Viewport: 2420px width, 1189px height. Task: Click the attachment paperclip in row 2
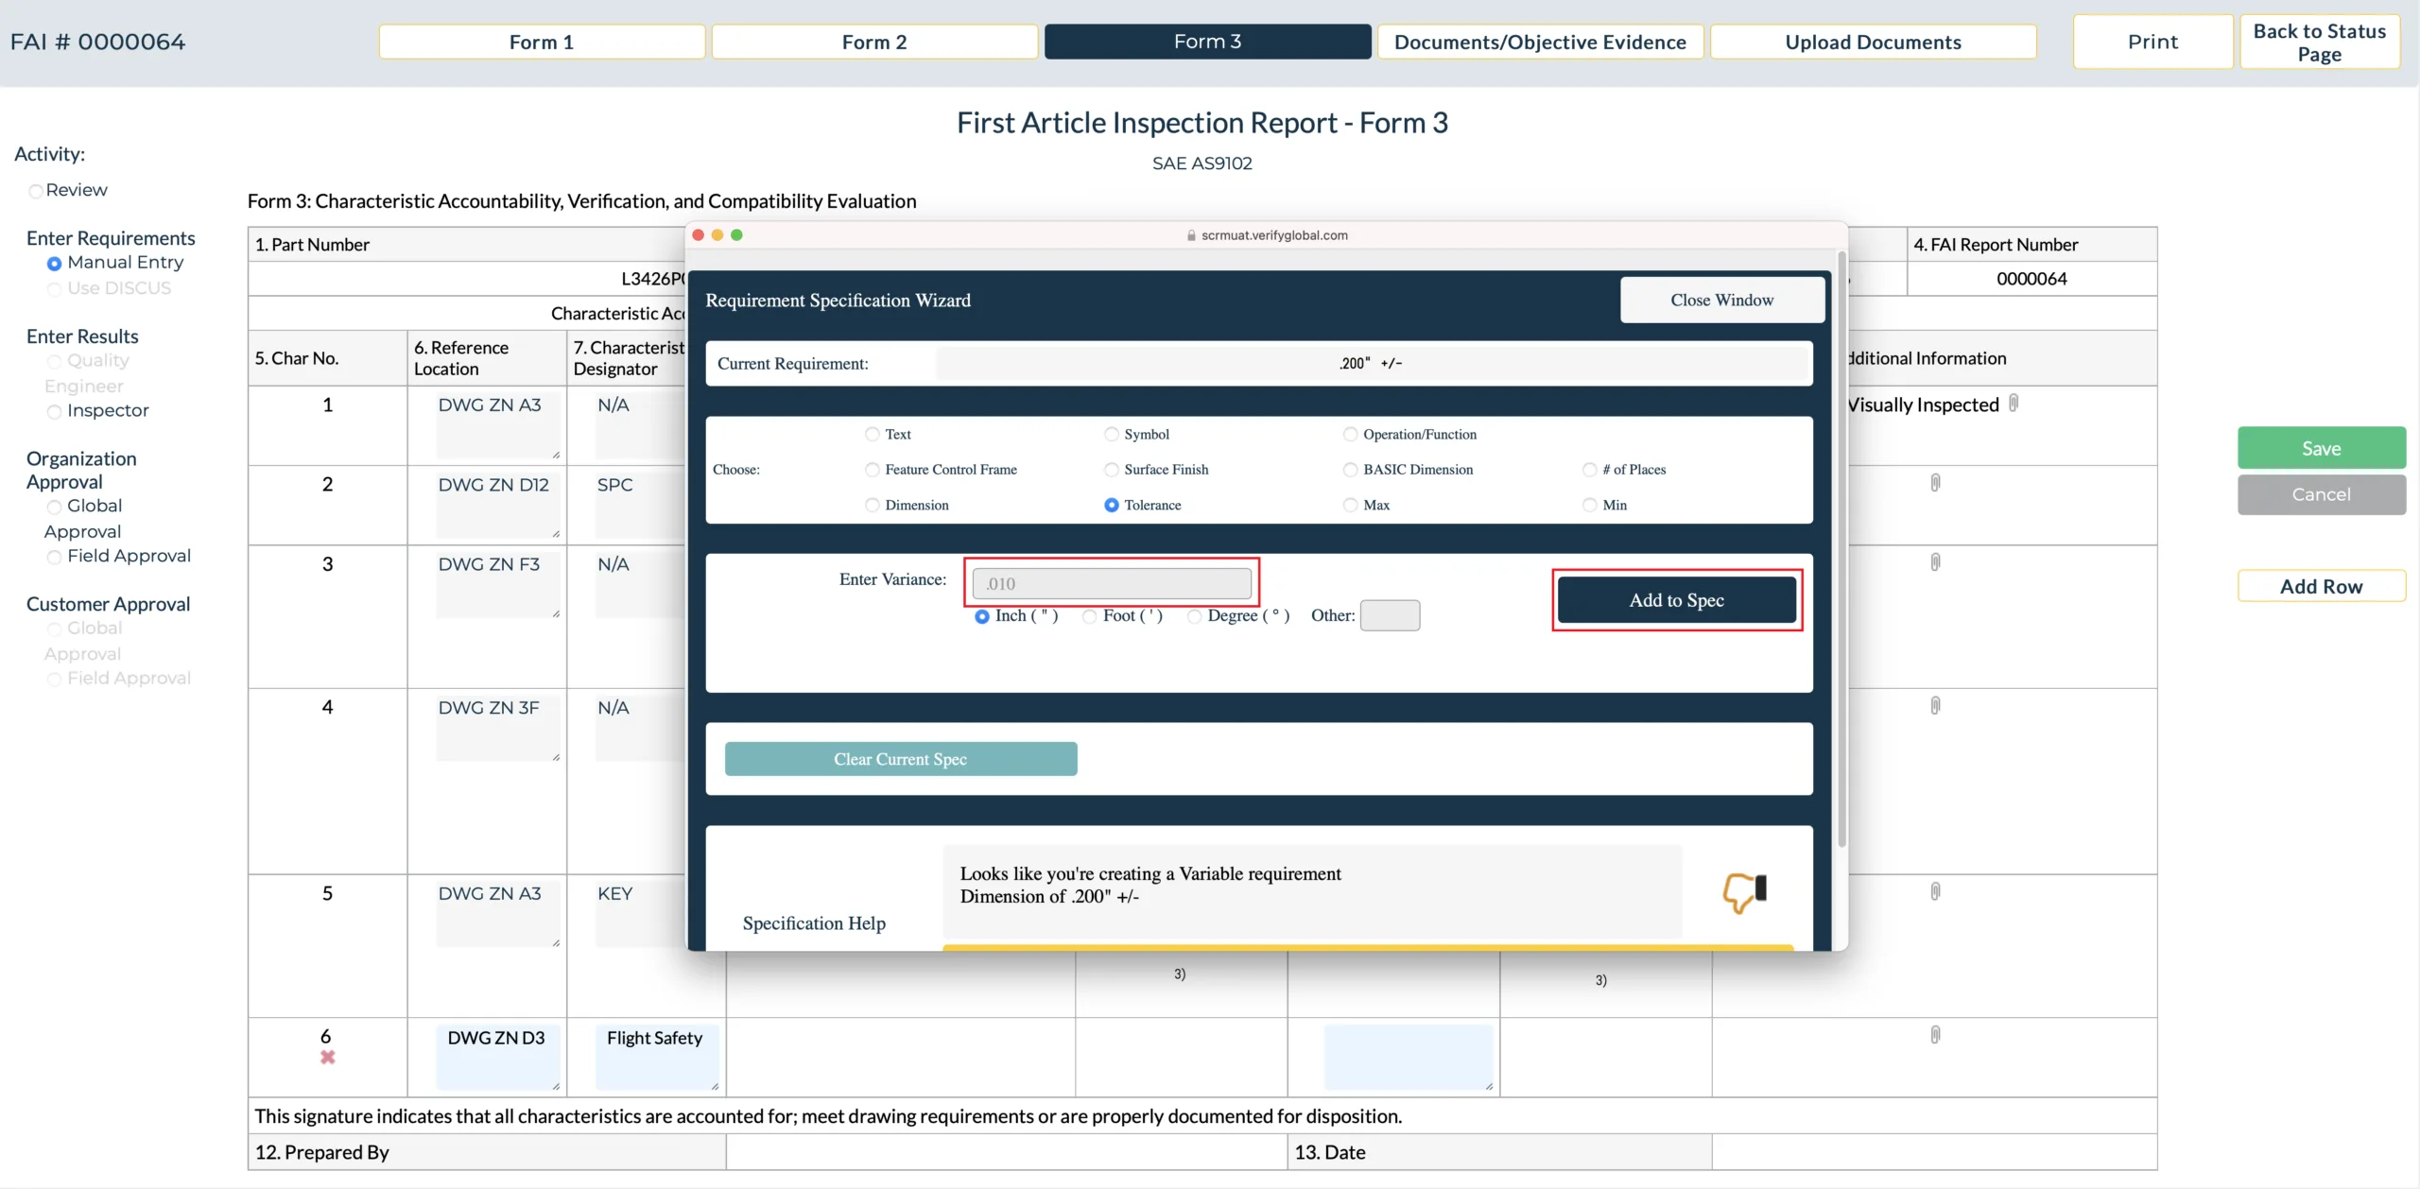click(1935, 483)
